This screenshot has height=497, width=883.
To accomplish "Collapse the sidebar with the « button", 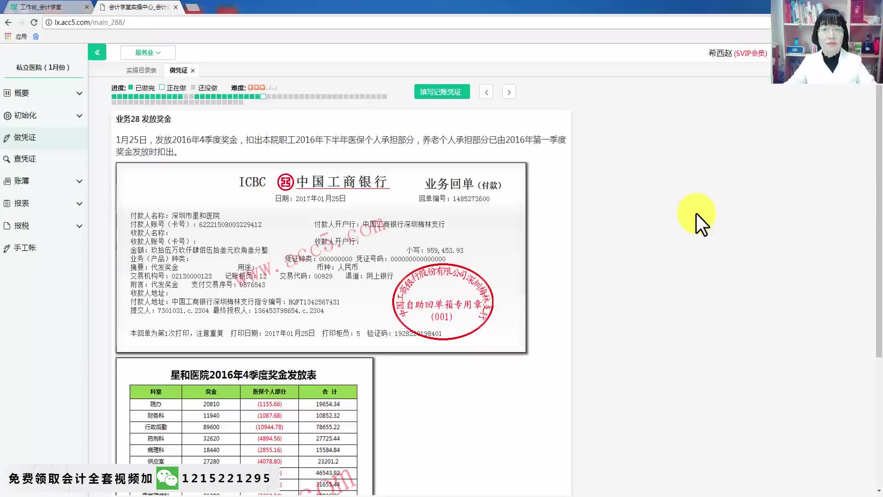I will coord(97,52).
